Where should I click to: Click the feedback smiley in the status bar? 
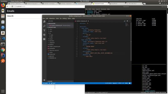point(130,83)
